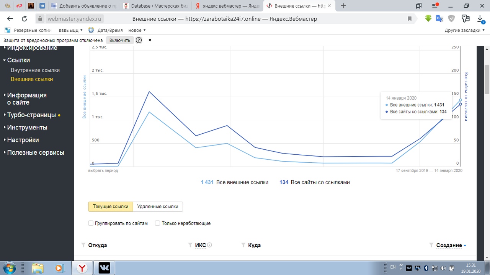Click the VK tray icon
Image resolution: width=490 pixels, height=275 pixels.
(409, 268)
